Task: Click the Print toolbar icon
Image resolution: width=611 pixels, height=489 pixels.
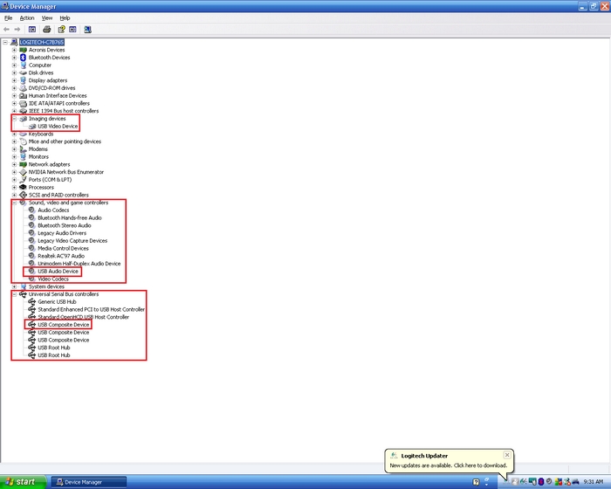Action: pyautogui.click(x=47, y=29)
